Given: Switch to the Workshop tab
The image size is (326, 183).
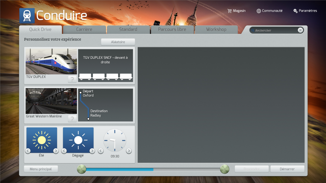Looking at the screenshot, I should tap(216, 30).
